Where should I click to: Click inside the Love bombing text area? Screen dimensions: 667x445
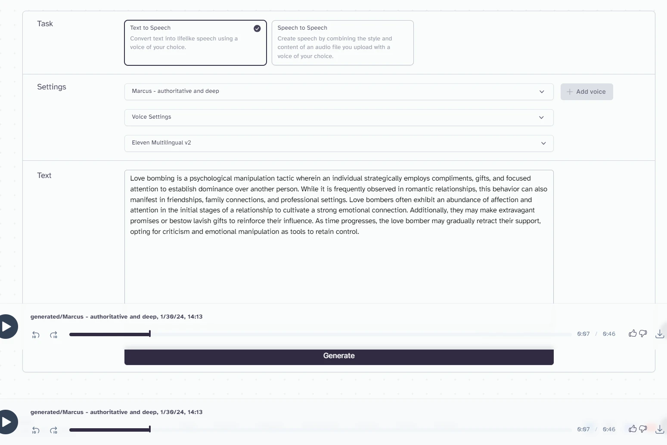pos(339,236)
